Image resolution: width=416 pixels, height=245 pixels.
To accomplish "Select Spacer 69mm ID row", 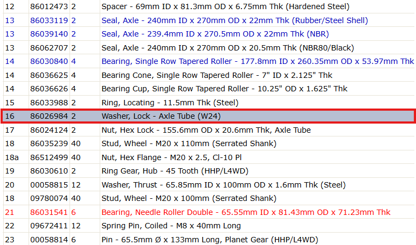I will coord(209,6).
